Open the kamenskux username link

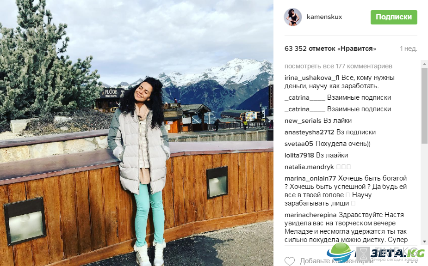(x=324, y=17)
